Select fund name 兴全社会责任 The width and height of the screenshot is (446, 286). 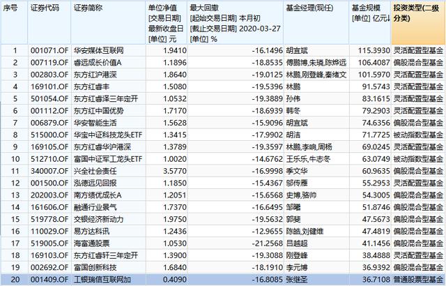point(95,171)
